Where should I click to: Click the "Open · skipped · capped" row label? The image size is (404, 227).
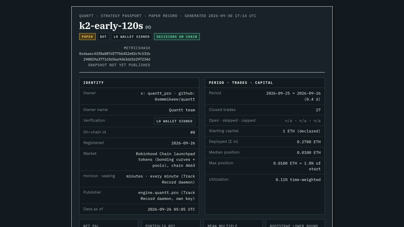[x=232, y=120]
